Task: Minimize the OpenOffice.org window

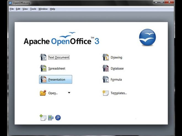Action: click(x=156, y=2)
